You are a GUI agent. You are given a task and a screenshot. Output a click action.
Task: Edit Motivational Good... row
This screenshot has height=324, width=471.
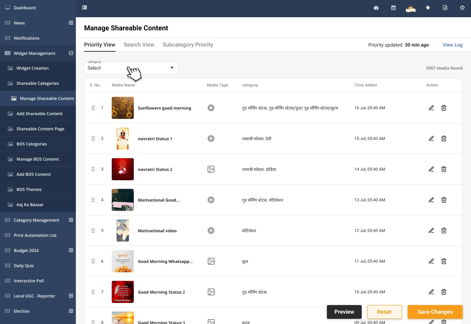(431, 200)
